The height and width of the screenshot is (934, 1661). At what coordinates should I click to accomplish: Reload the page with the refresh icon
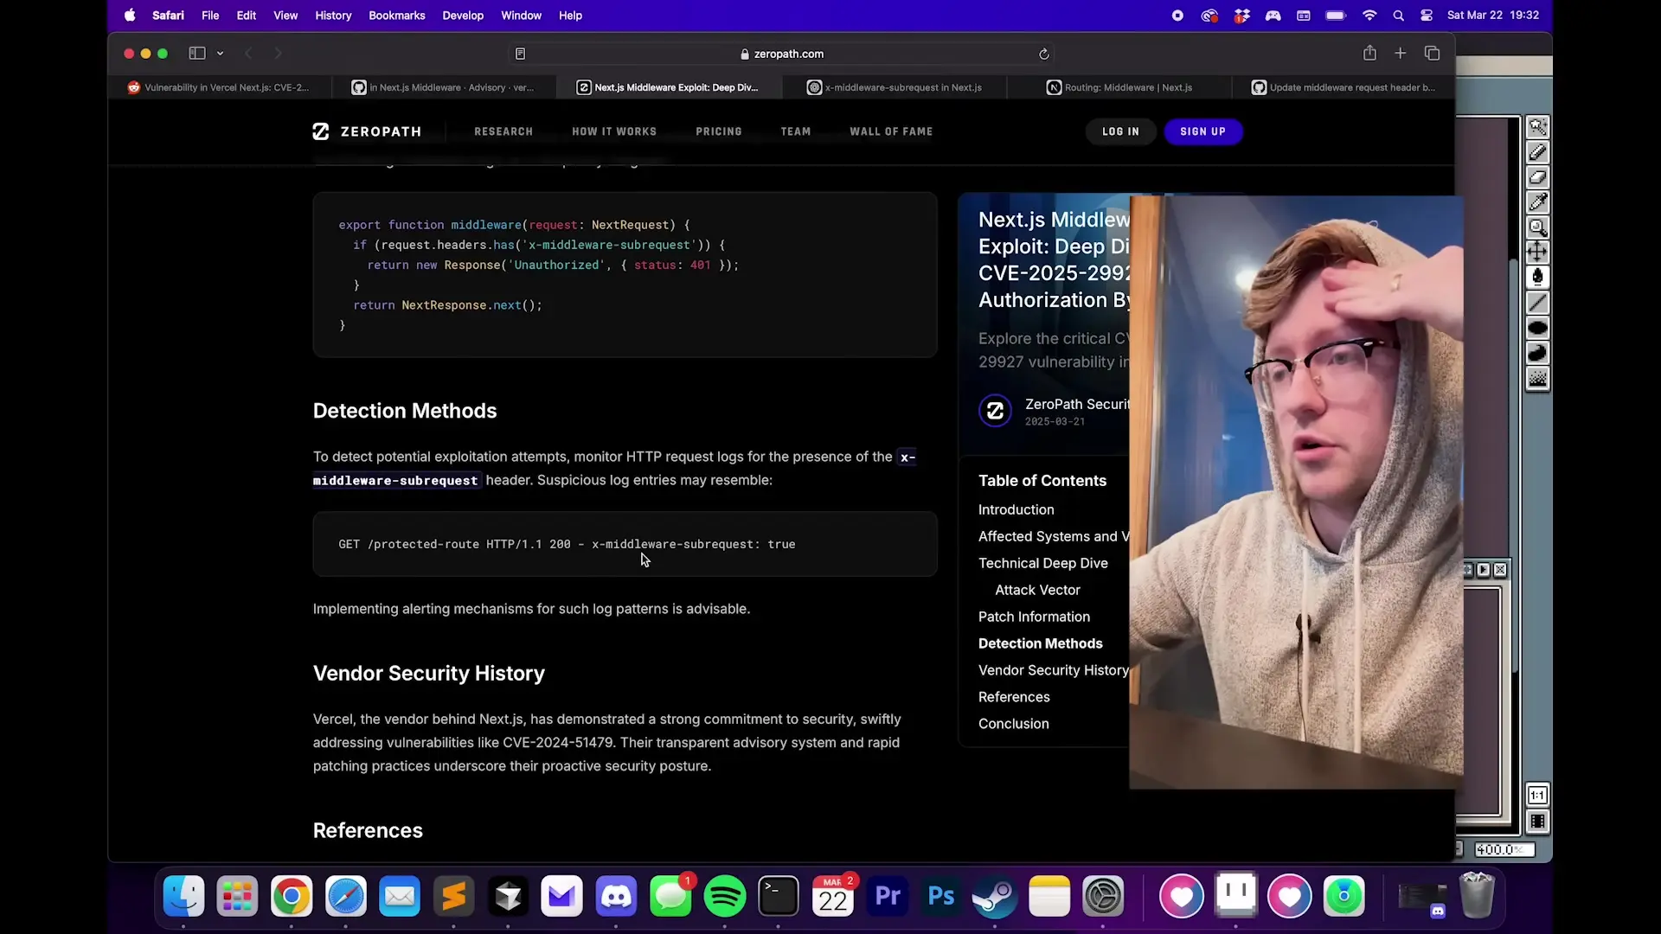click(1044, 54)
